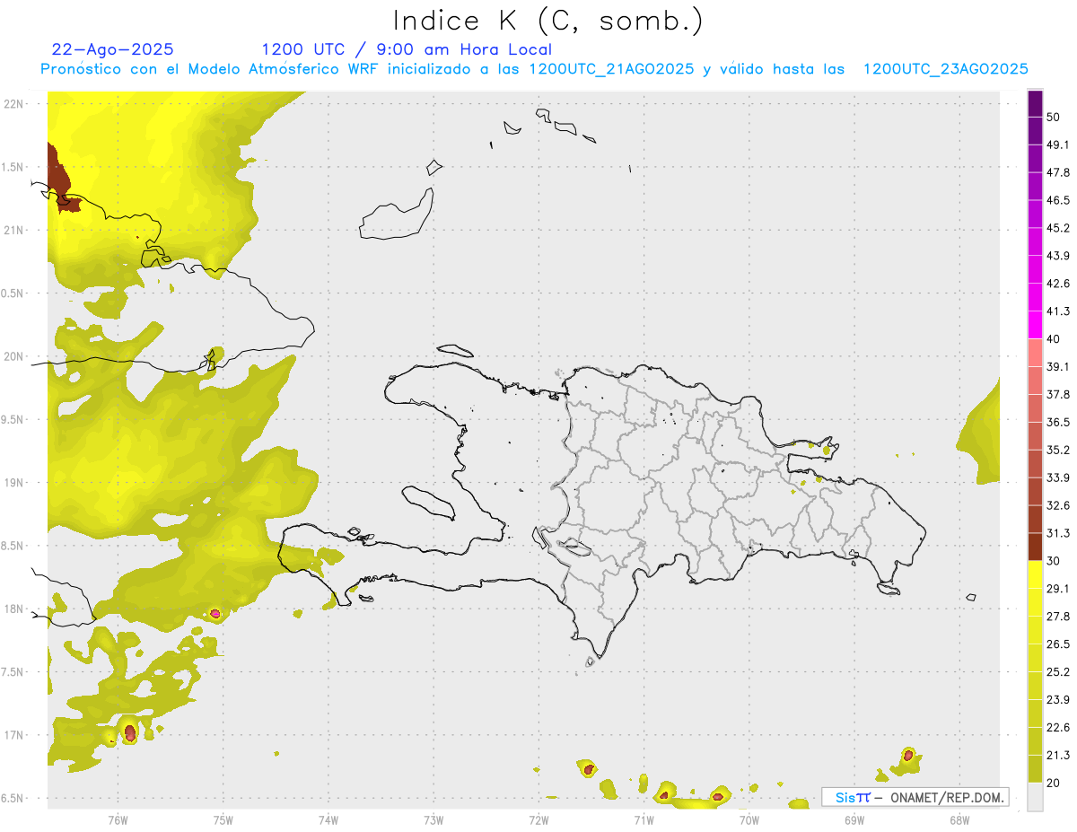Click the colorbar value '43.9'
Screen dimensions: 1077x832
[x=1058, y=256]
